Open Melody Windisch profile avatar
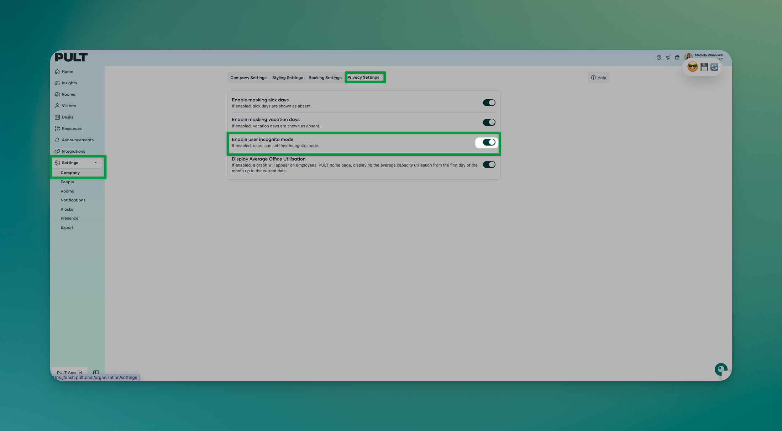782x431 pixels. (688, 56)
